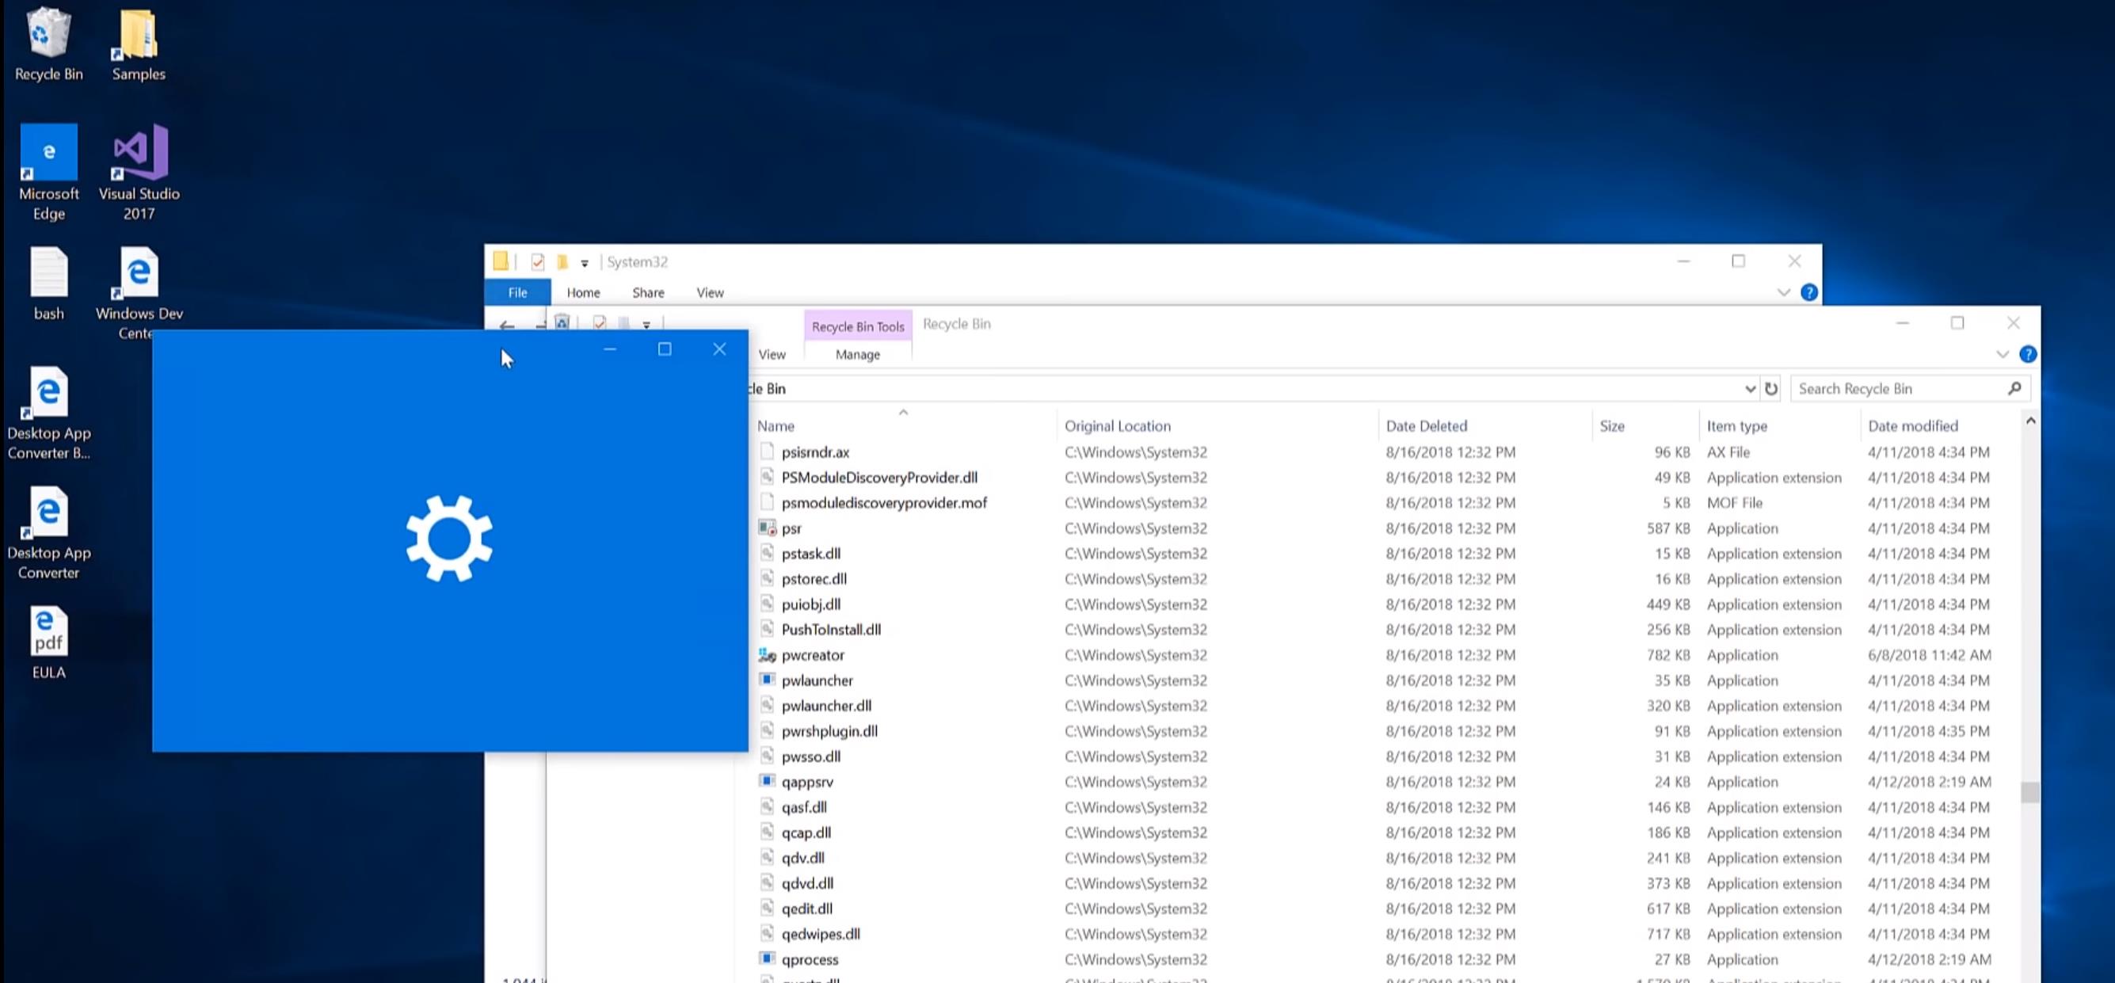Launch the Desktop App Converter shortcut
This screenshot has width=2115, height=983.
coord(48,513)
